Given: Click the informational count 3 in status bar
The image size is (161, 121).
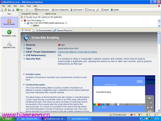Looking at the screenshot, I should point(156,115).
